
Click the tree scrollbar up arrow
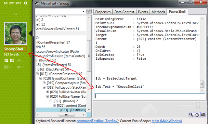[89, 18]
